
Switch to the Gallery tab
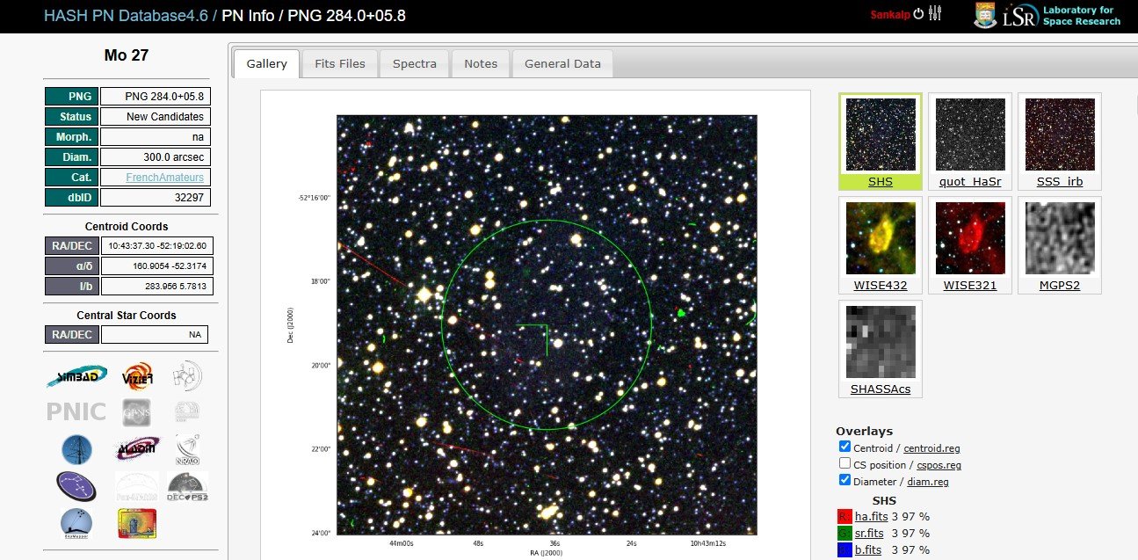pyautogui.click(x=266, y=63)
